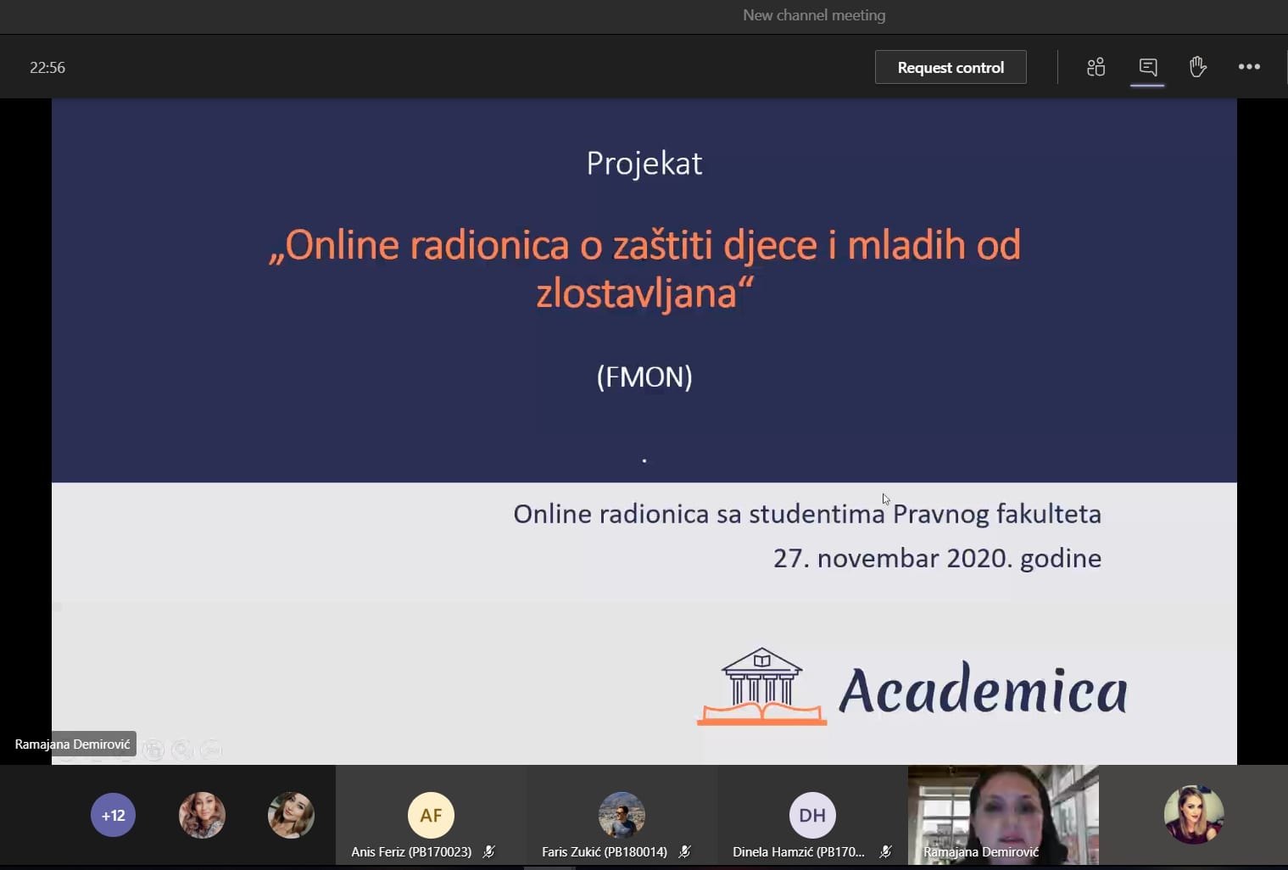The height and width of the screenshot is (870, 1288).
Task: Click the round avatar right of the video tile
Action: point(1193,815)
